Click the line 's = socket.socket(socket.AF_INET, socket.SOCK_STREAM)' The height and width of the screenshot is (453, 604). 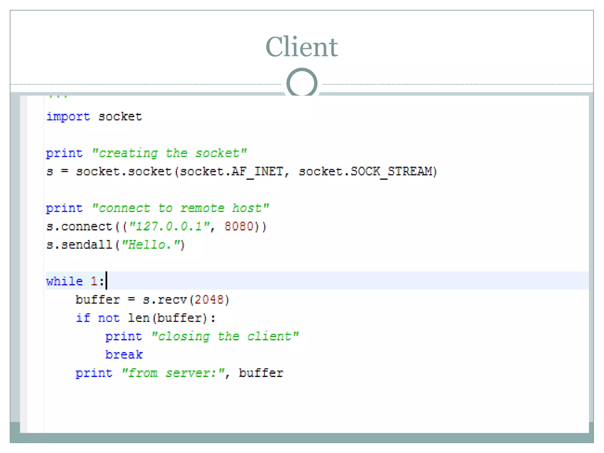242,172
